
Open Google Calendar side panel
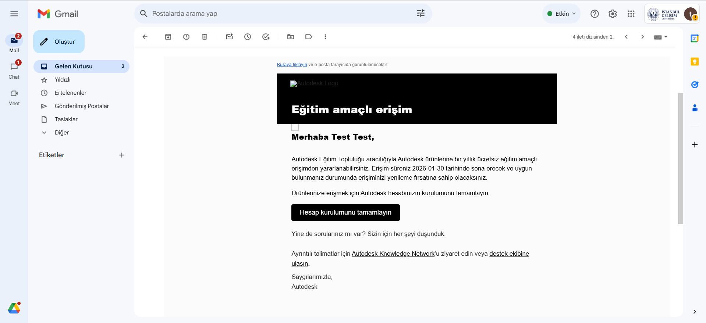pyautogui.click(x=695, y=38)
